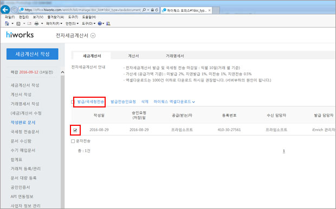This screenshot has height=209, width=336.
Task: Click the last icon on the command bar
Action: click(108, 23)
